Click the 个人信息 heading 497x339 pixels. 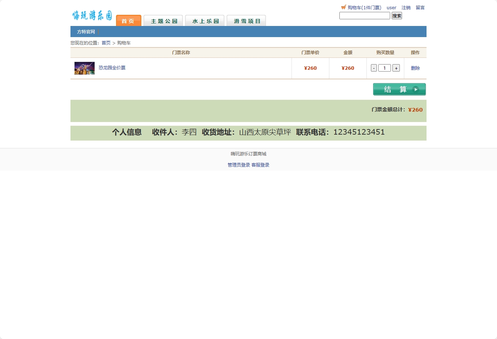point(127,132)
